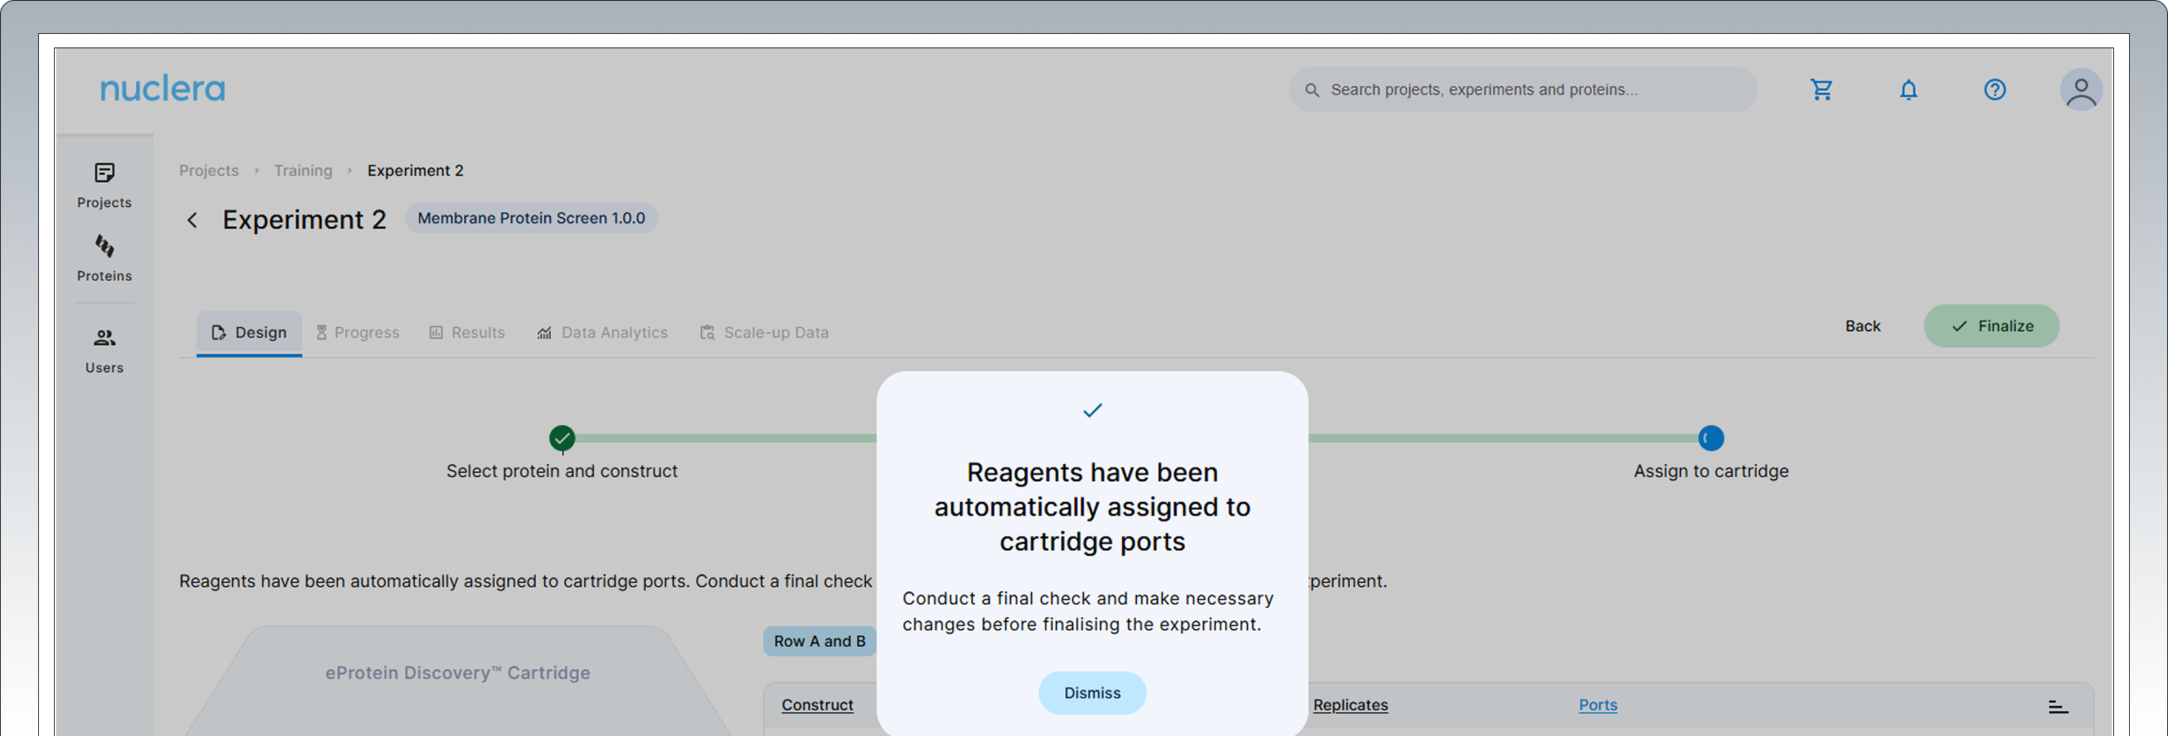Switch to the Progress tab
This screenshot has width=2168, height=736.
point(358,332)
